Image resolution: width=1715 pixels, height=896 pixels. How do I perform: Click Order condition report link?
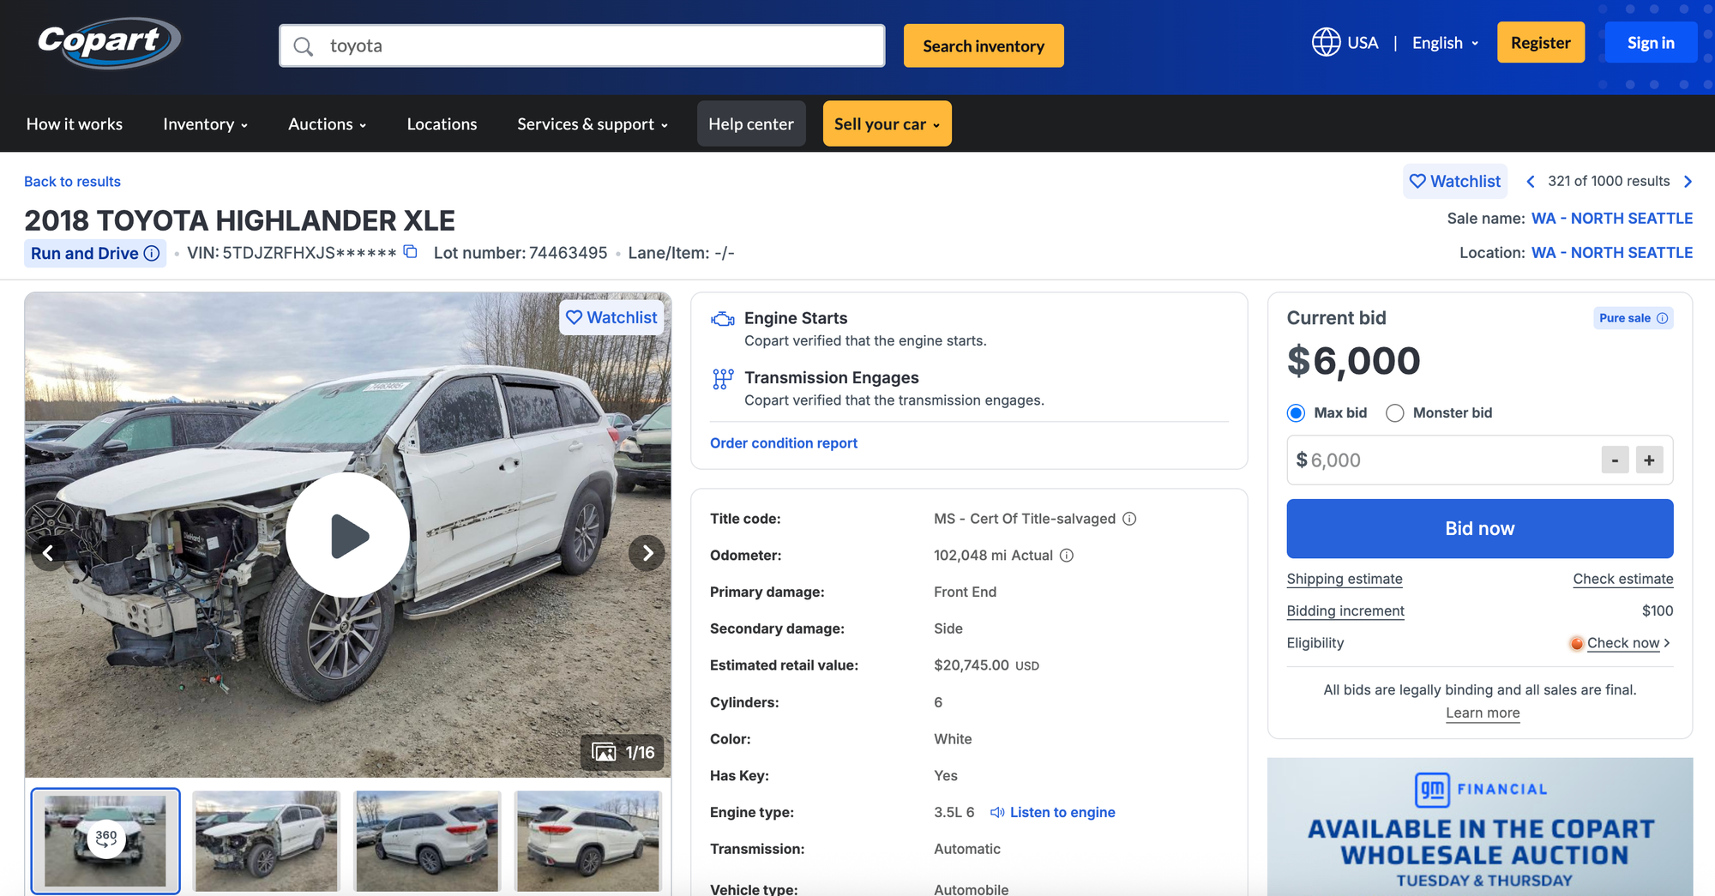click(x=783, y=443)
